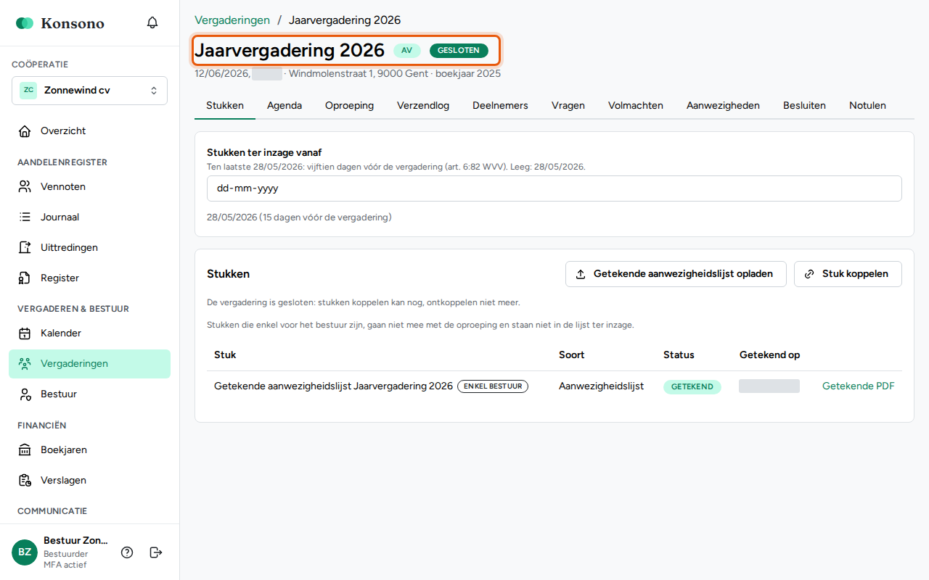Click the Konsono logo

point(60,23)
